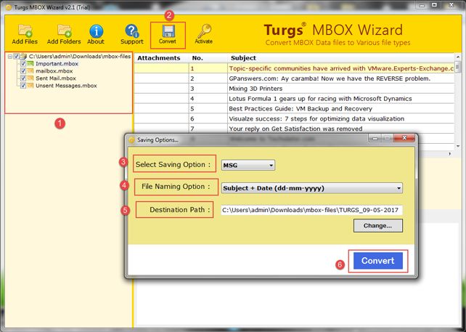Screen dimensions: 466x332
Task: Click the row number 1 cell
Action: click(208, 68)
